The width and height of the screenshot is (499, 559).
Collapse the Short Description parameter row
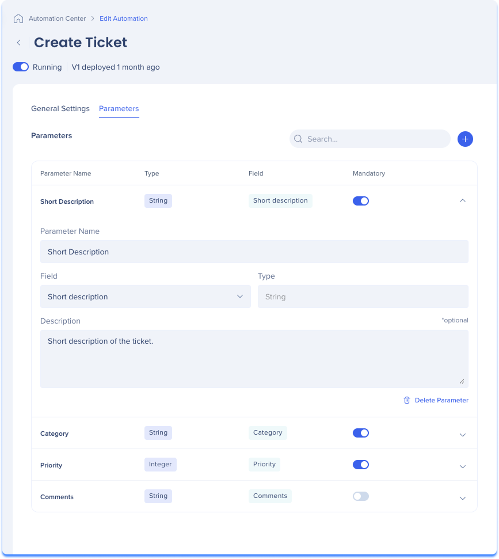[463, 201]
